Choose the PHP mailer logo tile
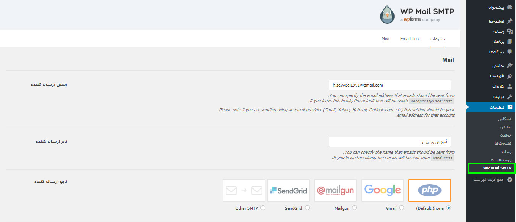This screenshot has width=516, height=222. coord(430,190)
